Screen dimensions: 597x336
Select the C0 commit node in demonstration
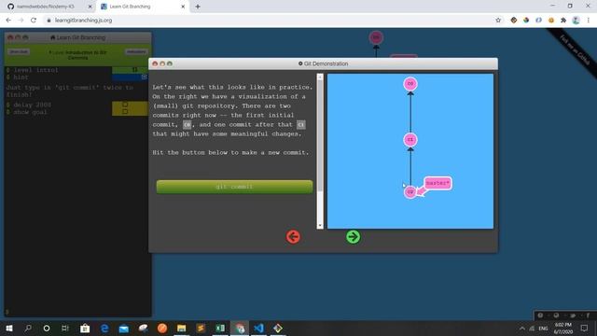coord(410,83)
